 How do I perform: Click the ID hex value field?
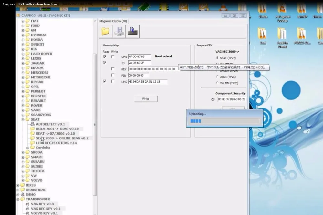click(x=140, y=63)
